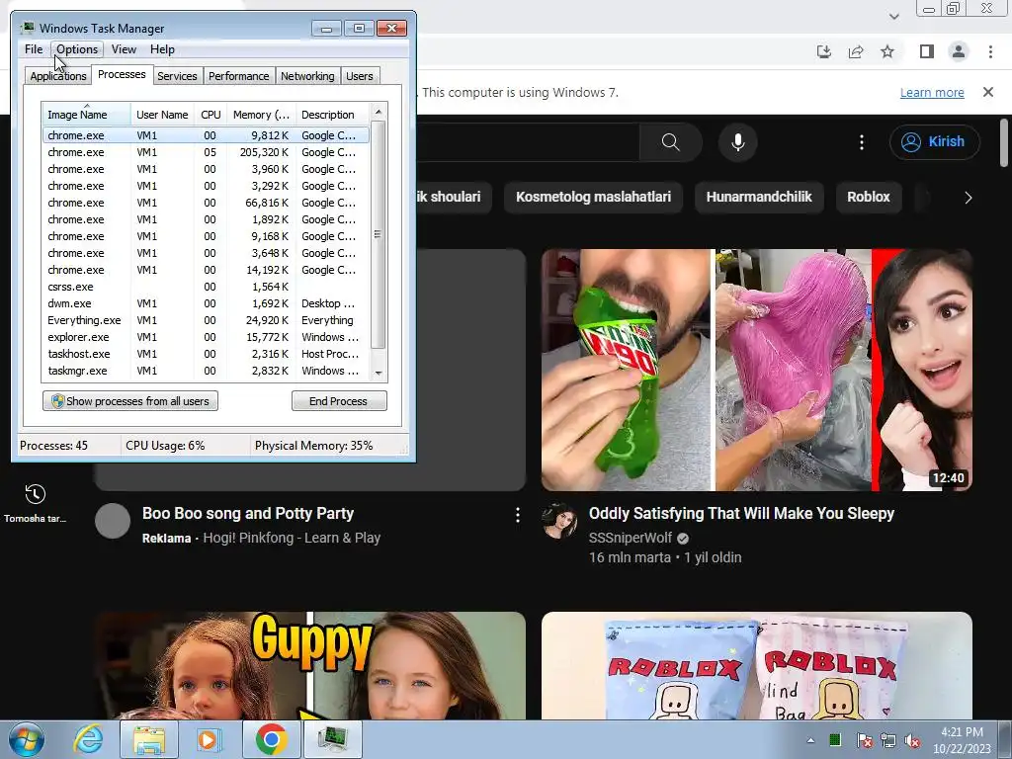Select Task Manager taskbar button
This screenshot has width=1012, height=759.
tap(332, 739)
